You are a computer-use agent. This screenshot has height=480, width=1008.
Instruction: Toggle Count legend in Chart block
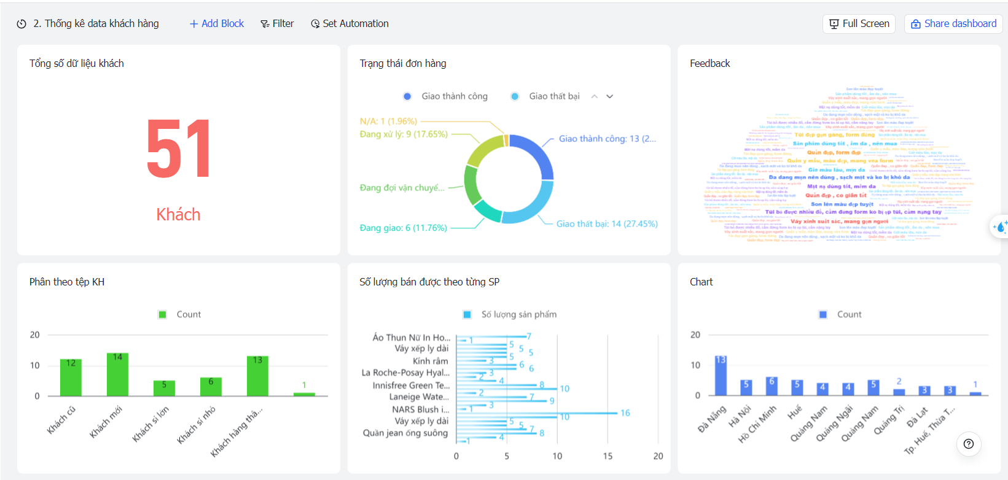840,314
